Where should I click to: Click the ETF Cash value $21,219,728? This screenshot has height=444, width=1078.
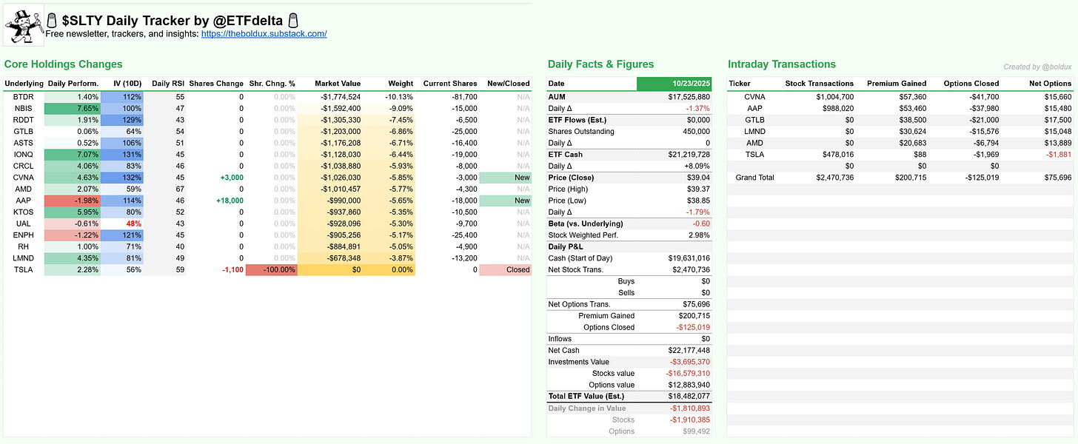pos(674,155)
